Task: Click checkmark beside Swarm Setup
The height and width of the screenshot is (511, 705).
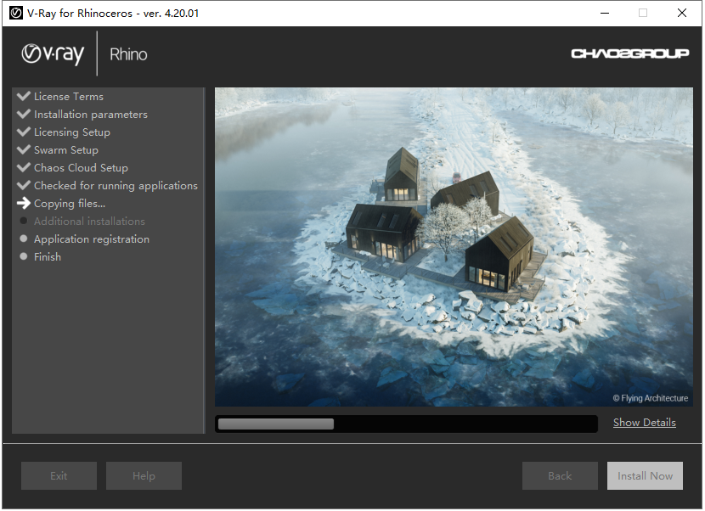Action: click(24, 149)
